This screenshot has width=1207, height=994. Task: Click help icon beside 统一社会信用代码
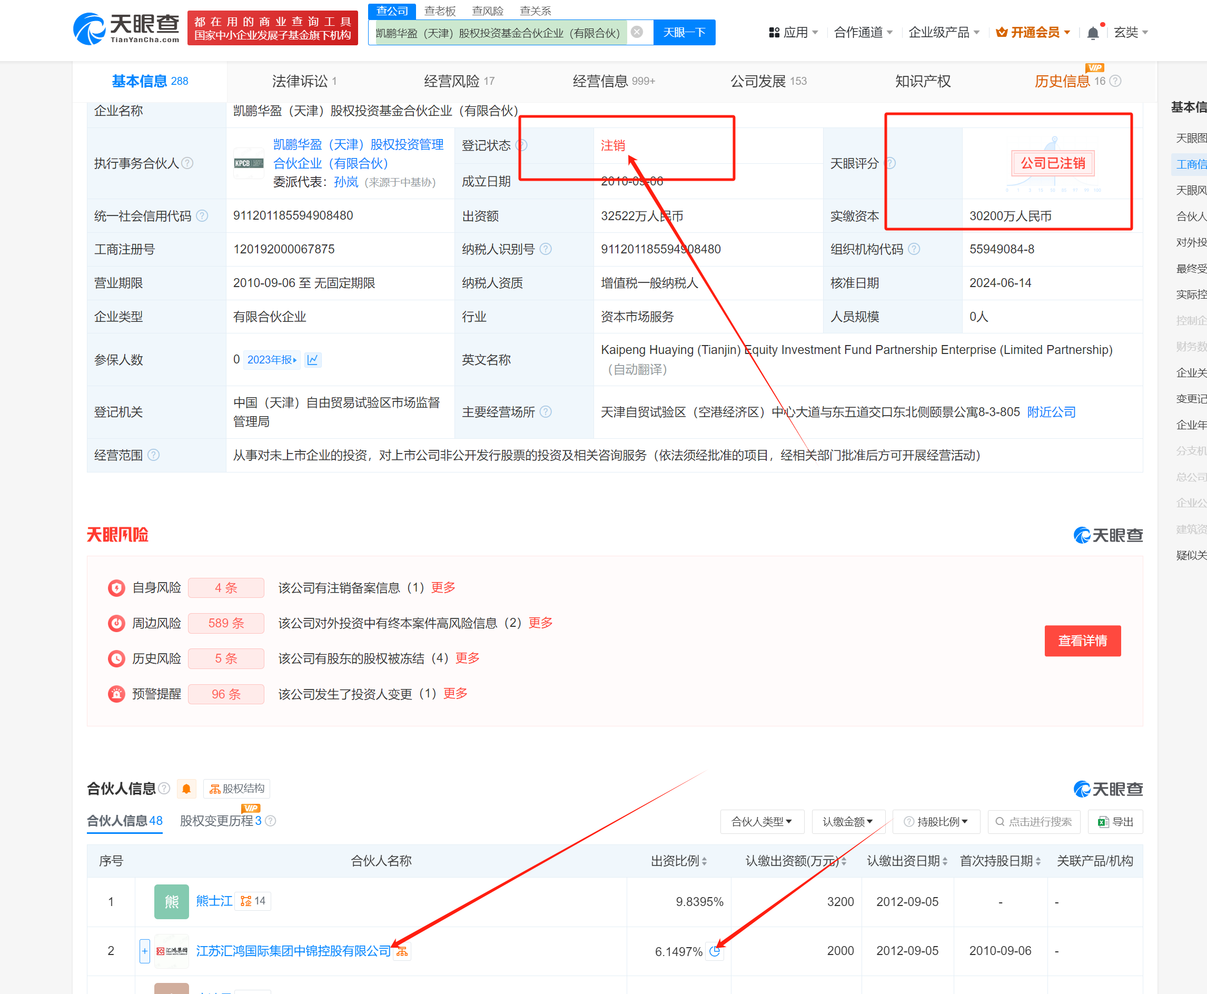[x=202, y=216]
